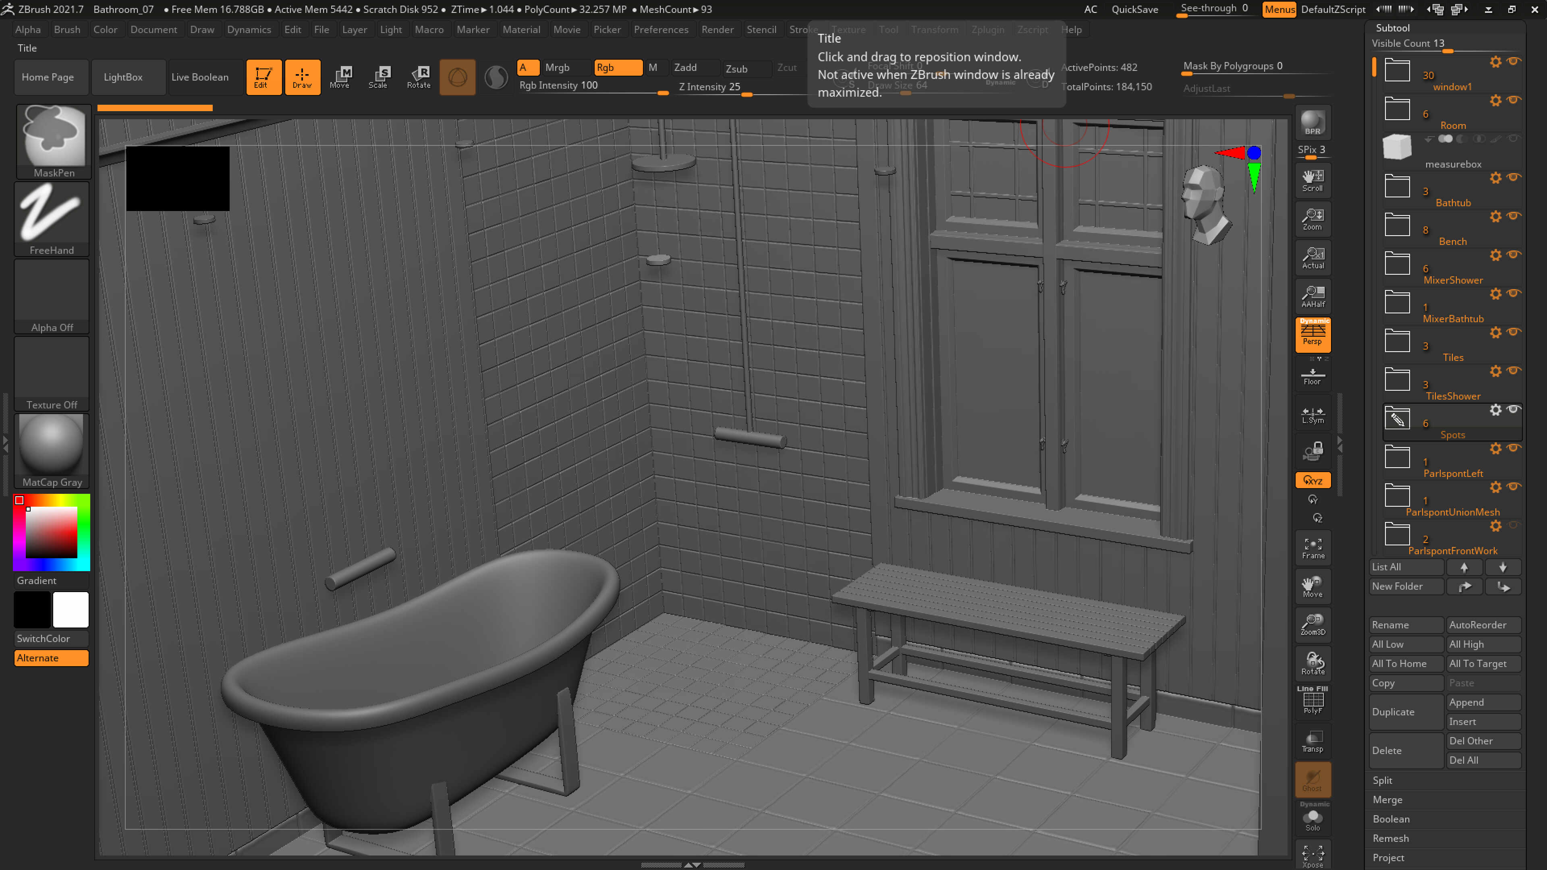Click the lock camera icon
Image resolution: width=1547 pixels, height=870 pixels.
[x=1313, y=451]
